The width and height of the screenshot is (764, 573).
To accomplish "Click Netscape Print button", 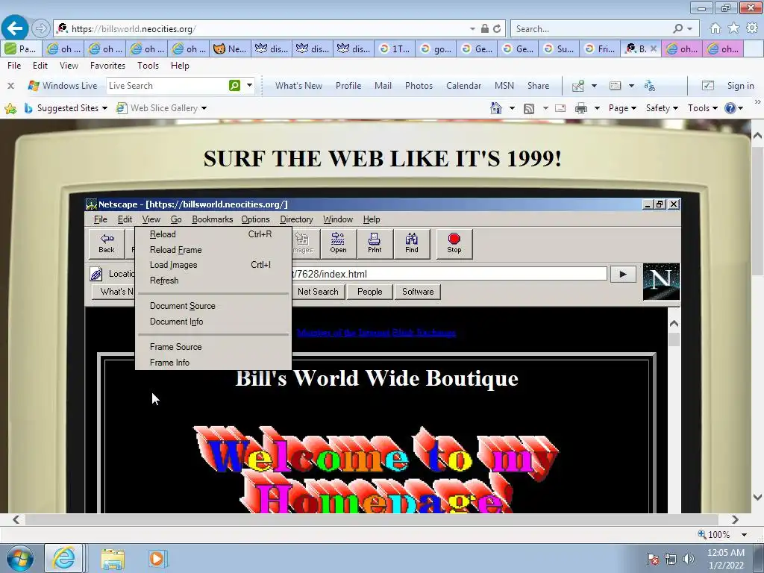I will 375,243.
